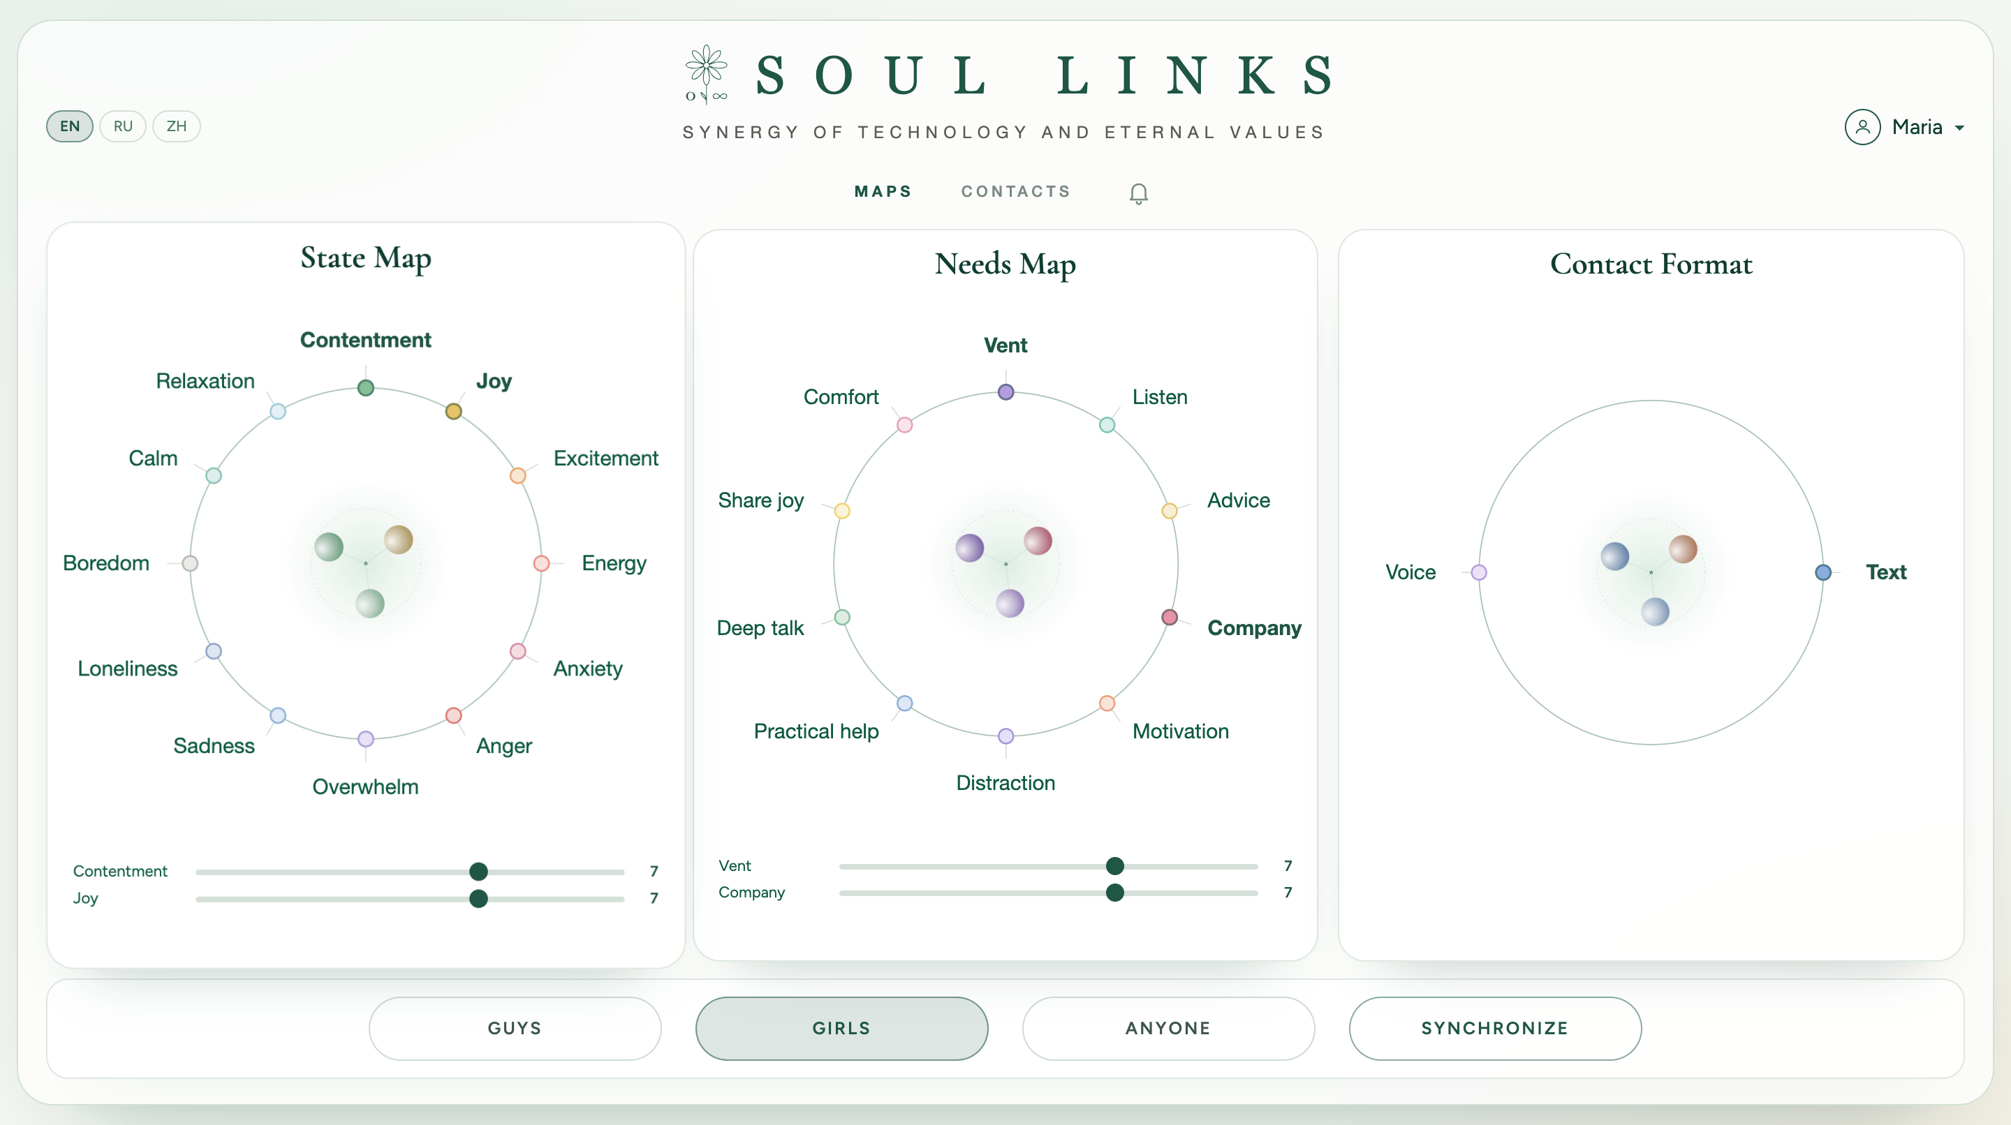The image size is (2011, 1125).
Task: Select the Motivation node dot
Action: 1107,703
